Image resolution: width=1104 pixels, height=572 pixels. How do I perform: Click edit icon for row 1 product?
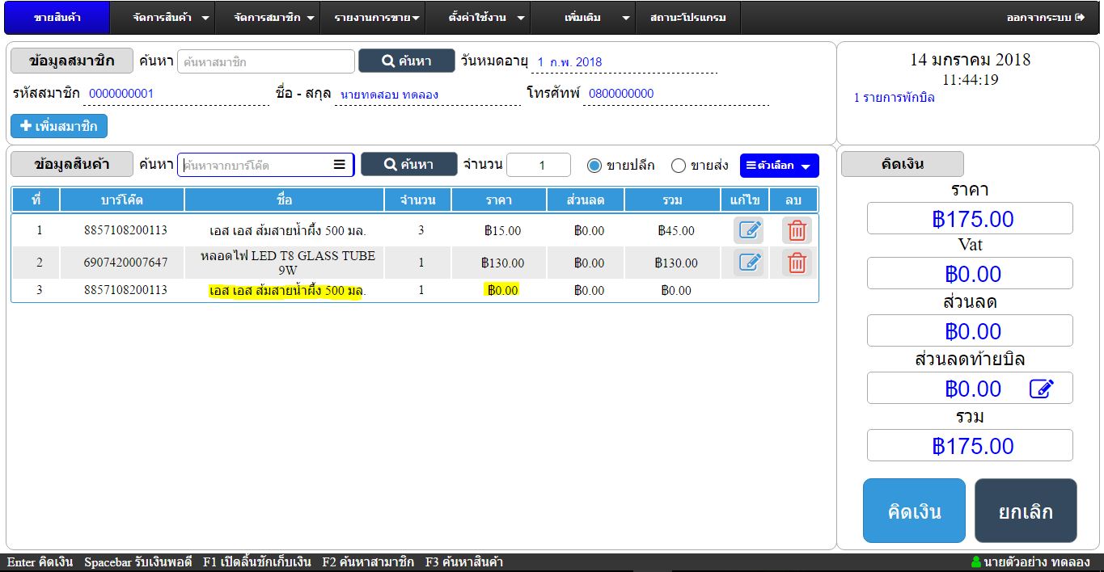750,230
